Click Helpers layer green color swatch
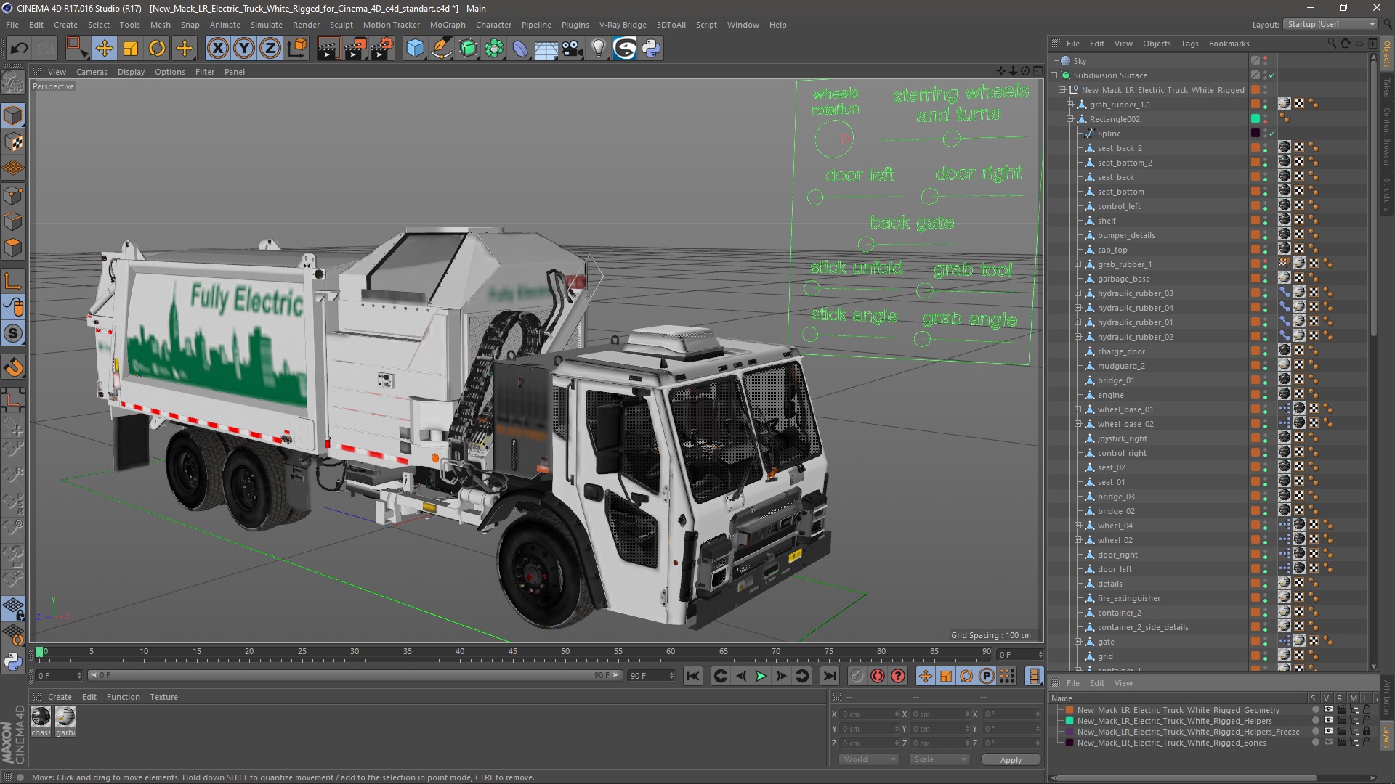Screen dimensions: 1395x784 click(x=1069, y=721)
